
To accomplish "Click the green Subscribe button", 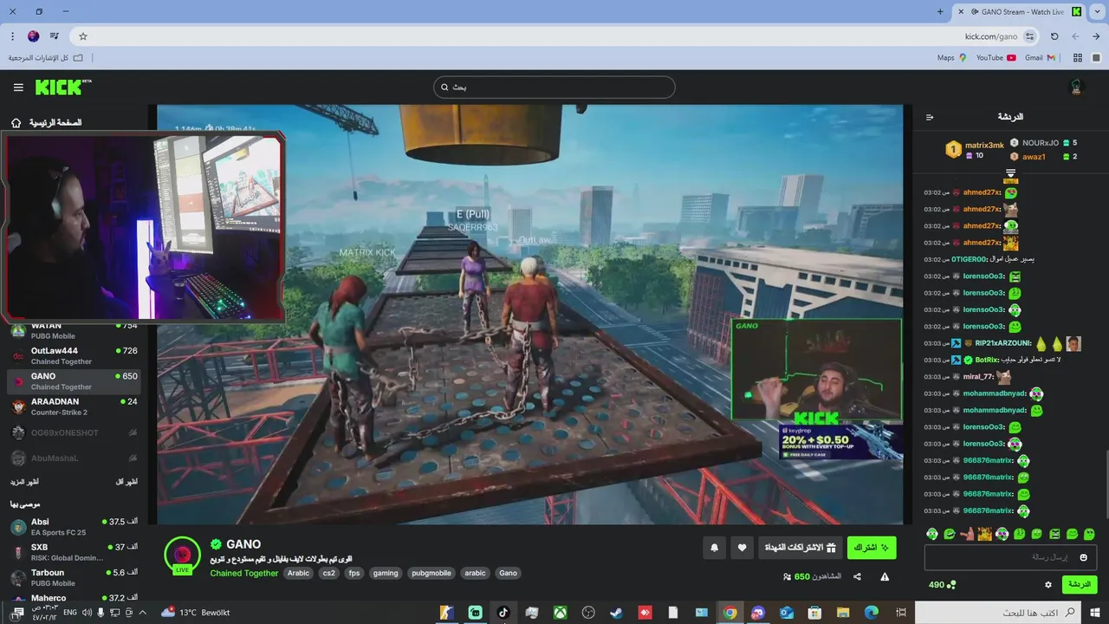I will (x=872, y=548).
